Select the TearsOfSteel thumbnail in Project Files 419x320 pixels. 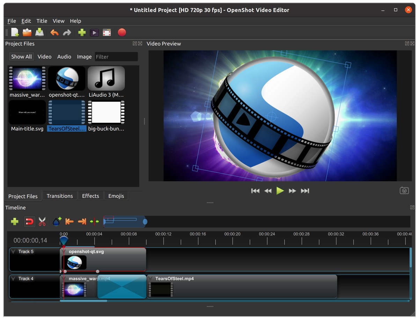coord(66,112)
